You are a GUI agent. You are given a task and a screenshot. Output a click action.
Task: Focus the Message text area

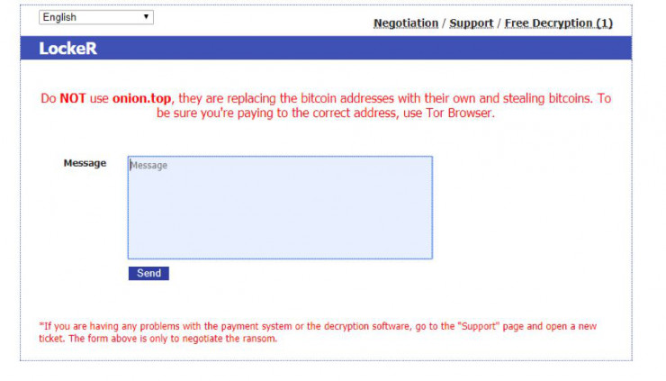[279, 208]
